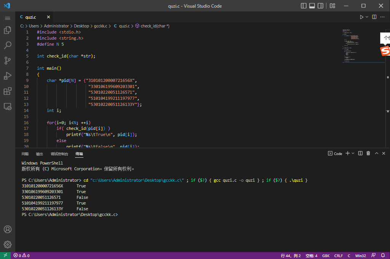Open the Manage gear menu

point(8,245)
